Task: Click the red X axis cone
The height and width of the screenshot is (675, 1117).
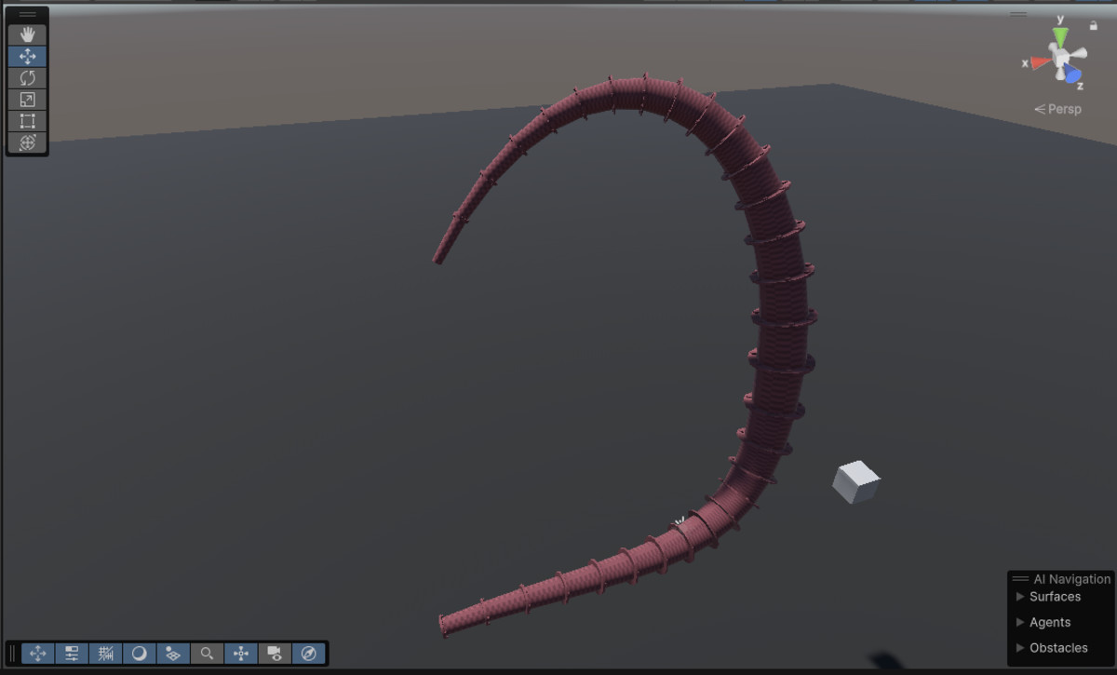Action: (1041, 62)
